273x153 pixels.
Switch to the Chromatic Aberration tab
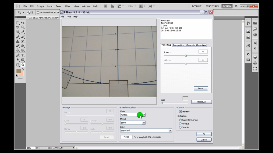196,45
